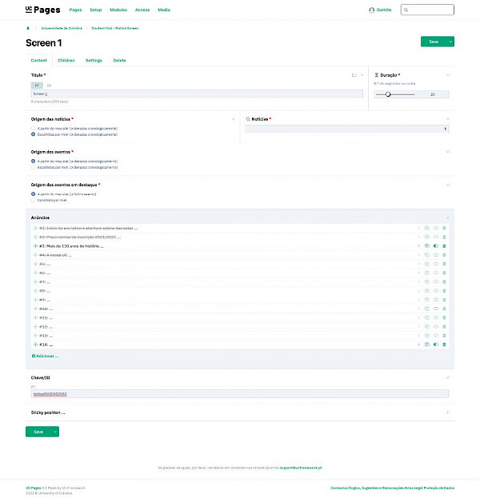Switch to the Children tab
The image size is (480, 498).
pyautogui.click(x=66, y=60)
